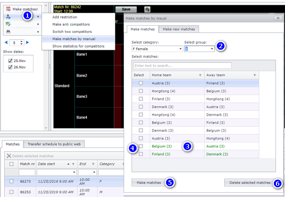Open Transfer schedule to public web tab

pos(54,144)
